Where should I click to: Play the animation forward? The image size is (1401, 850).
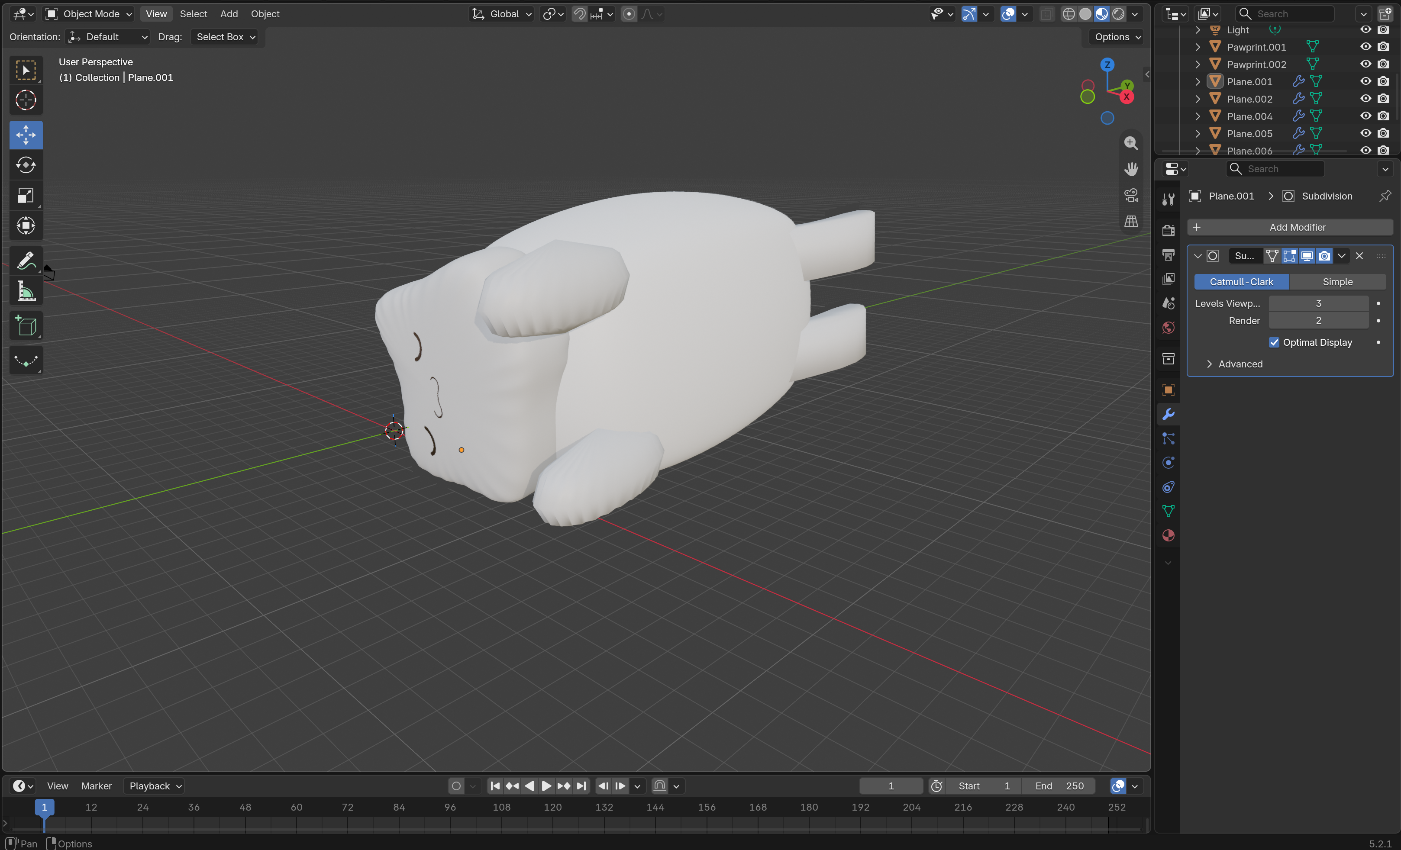click(546, 786)
